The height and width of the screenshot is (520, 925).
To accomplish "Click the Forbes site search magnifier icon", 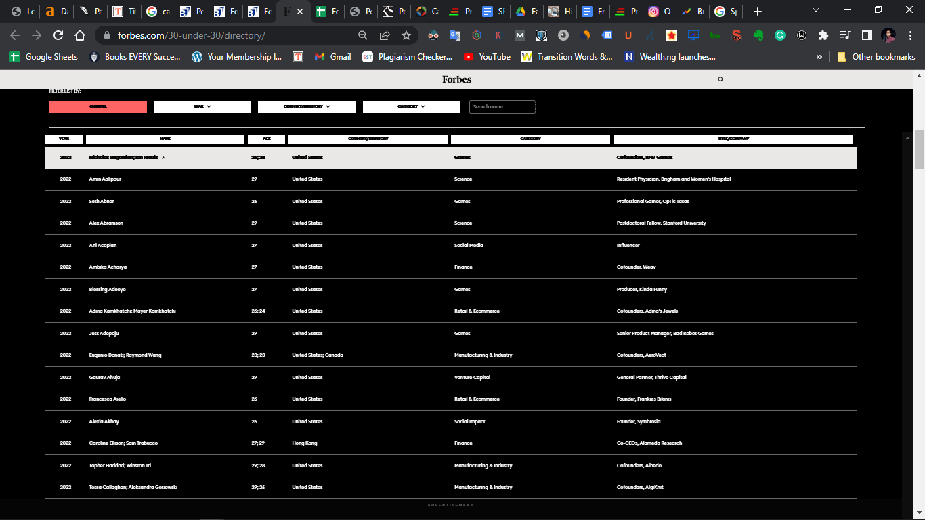I will click(720, 79).
